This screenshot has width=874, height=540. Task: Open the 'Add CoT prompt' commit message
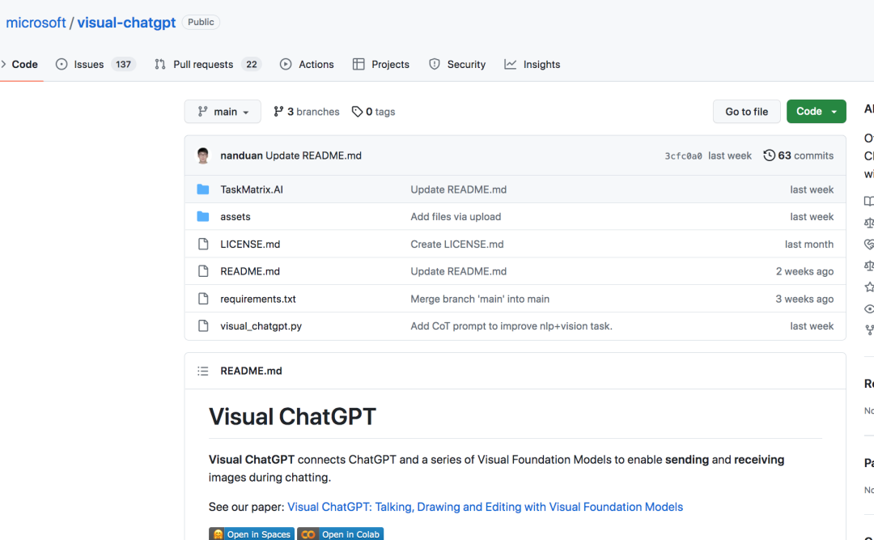click(511, 325)
